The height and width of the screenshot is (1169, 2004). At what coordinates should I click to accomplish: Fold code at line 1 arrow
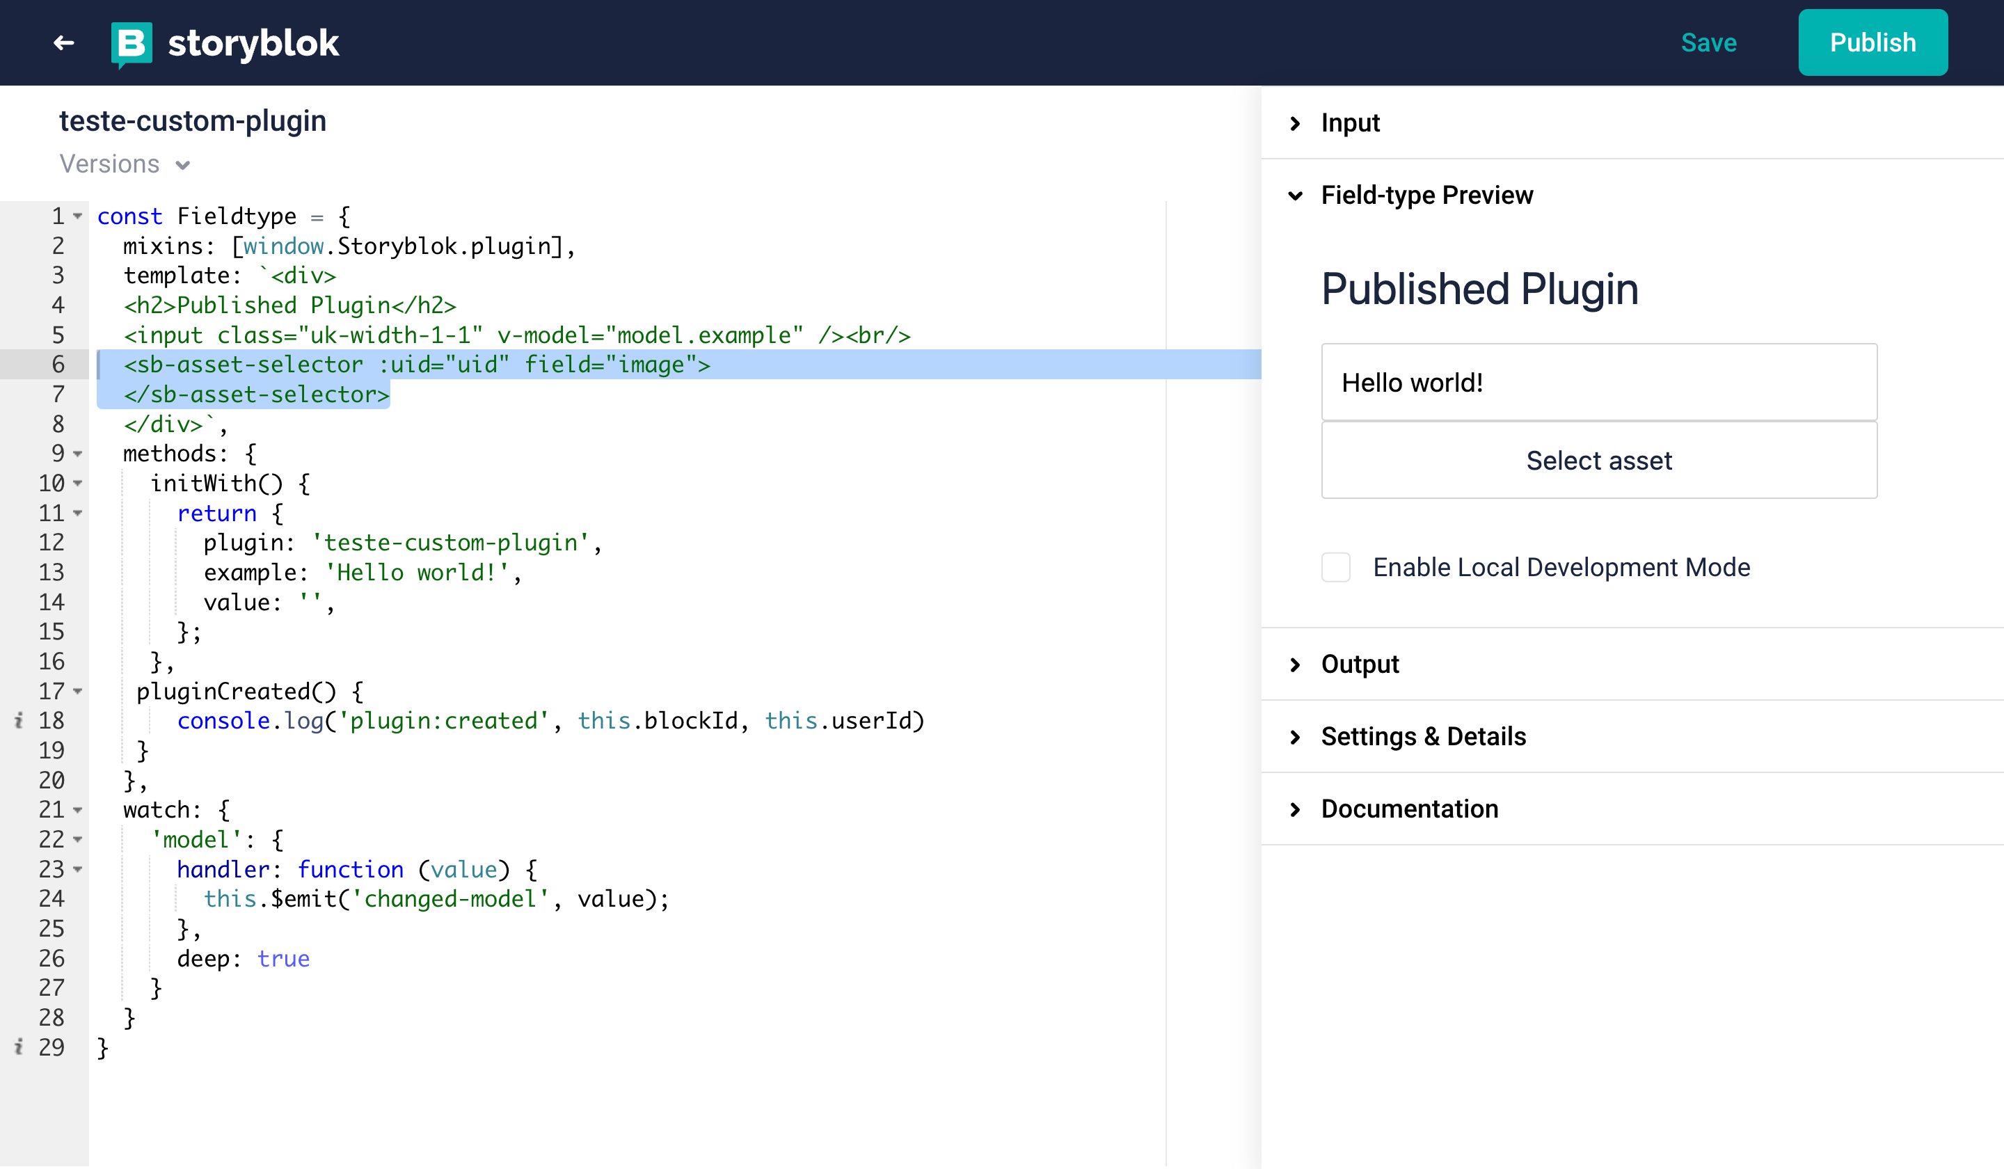(x=78, y=216)
